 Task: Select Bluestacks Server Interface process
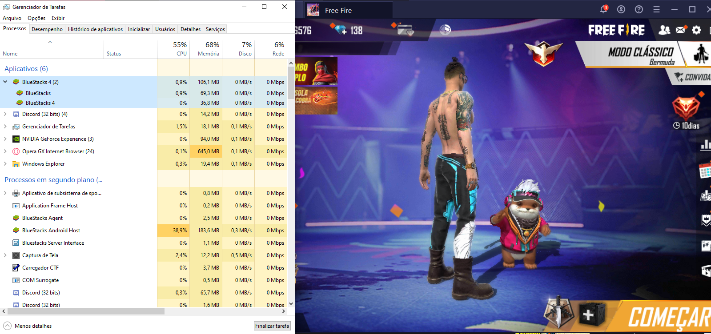[x=144, y=243]
